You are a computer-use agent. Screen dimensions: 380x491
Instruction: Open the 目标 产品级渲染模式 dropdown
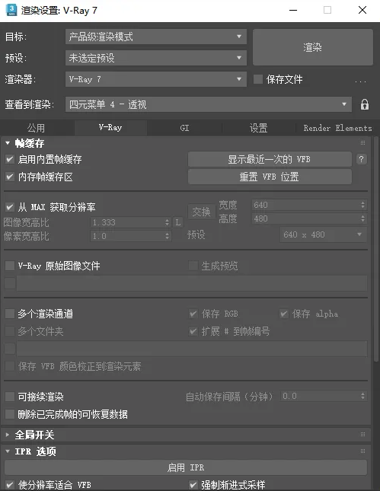155,37
